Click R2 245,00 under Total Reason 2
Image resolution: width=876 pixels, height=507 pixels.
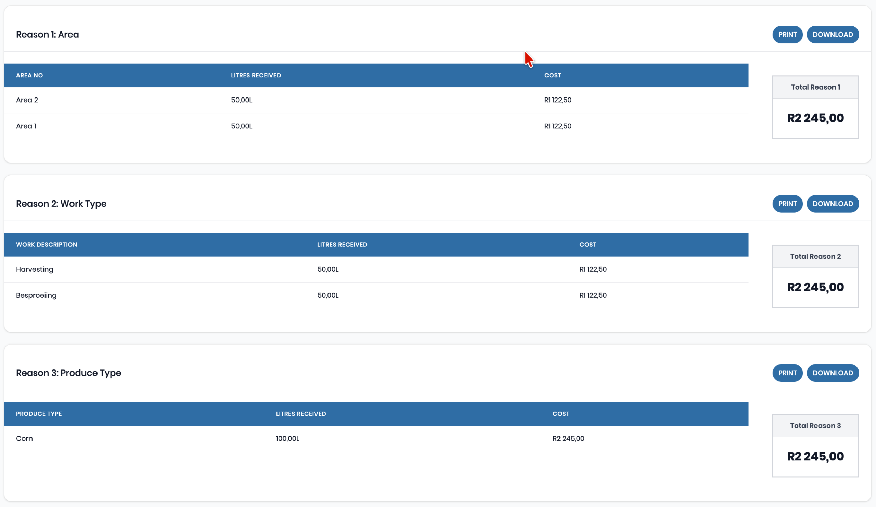(x=815, y=287)
